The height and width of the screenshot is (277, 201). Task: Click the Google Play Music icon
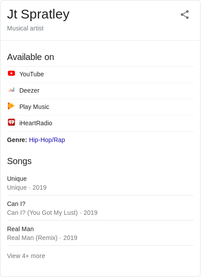pyautogui.click(x=11, y=106)
